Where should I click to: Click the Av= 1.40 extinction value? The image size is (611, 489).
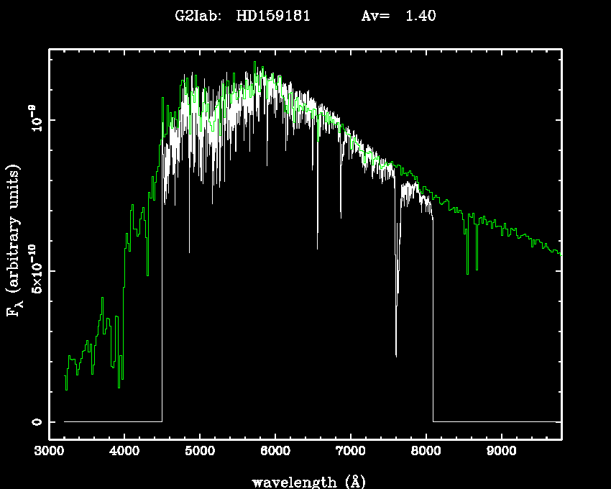tap(398, 17)
